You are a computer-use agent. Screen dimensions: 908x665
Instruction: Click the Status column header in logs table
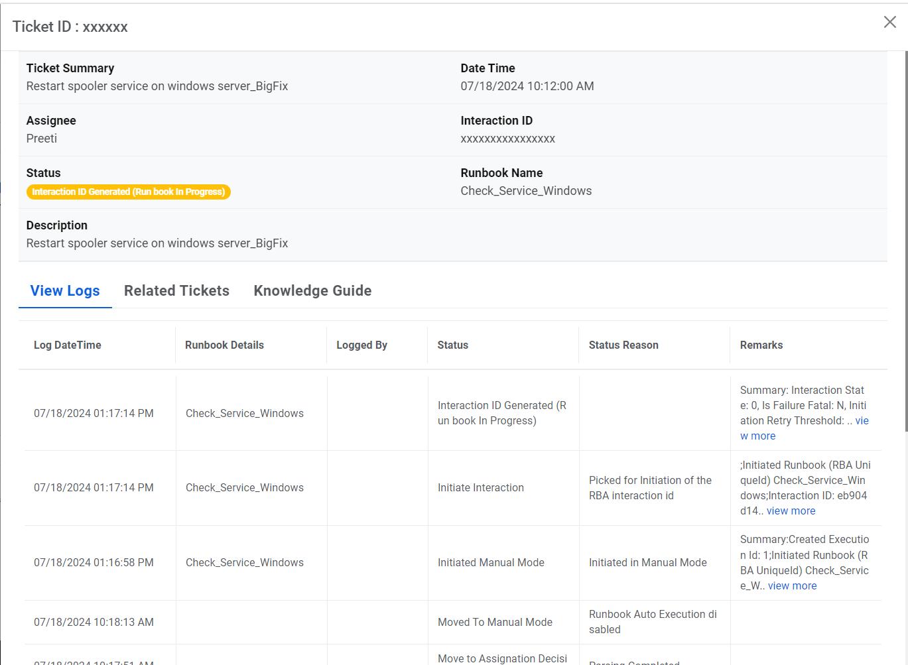pos(452,345)
